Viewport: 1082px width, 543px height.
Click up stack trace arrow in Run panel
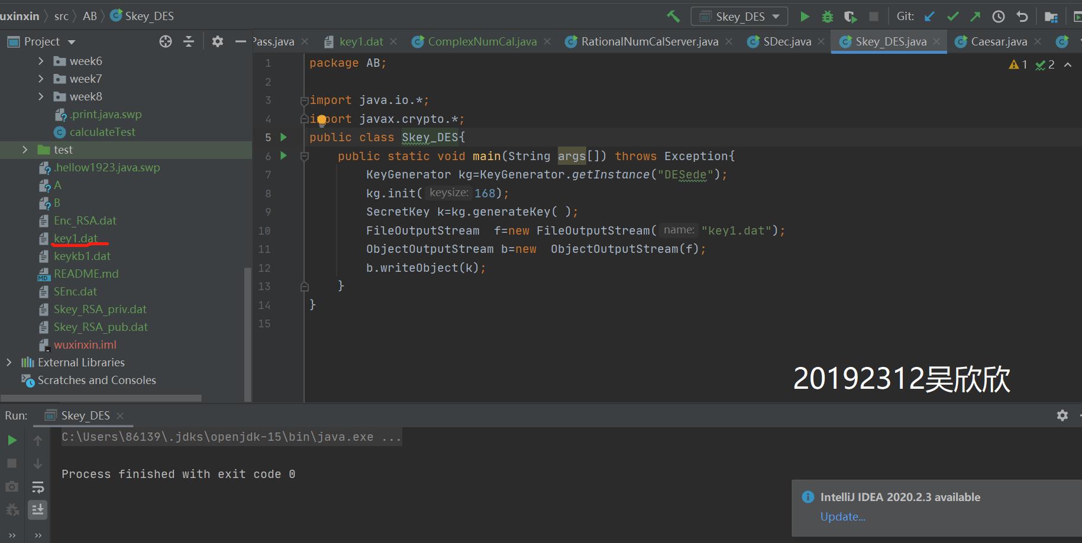coord(38,440)
